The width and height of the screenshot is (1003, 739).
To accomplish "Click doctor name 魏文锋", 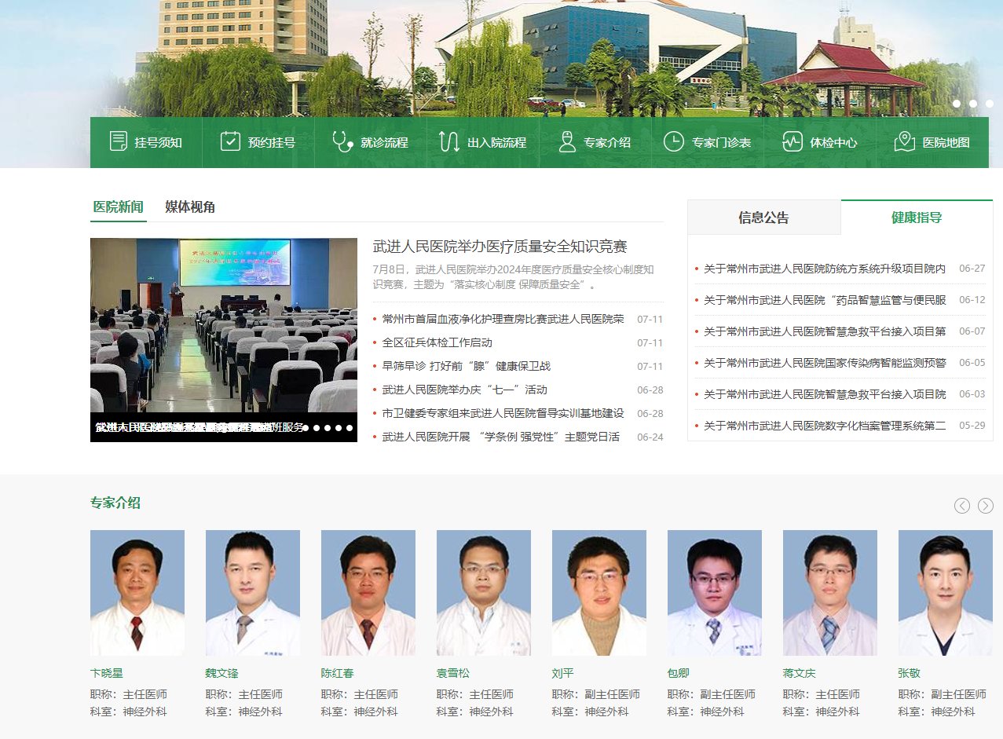I will [x=222, y=673].
